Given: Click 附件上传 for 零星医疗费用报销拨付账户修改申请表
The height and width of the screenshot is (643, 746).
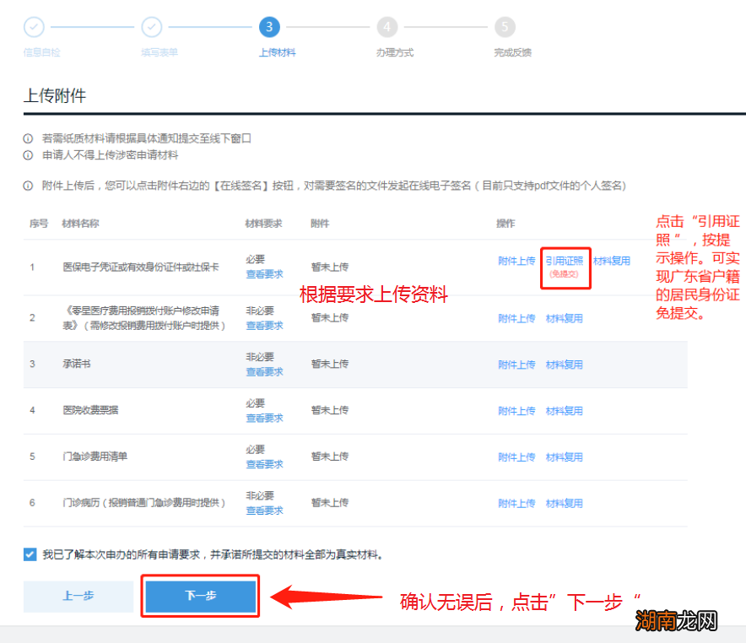Looking at the screenshot, I should pos(517,318).
